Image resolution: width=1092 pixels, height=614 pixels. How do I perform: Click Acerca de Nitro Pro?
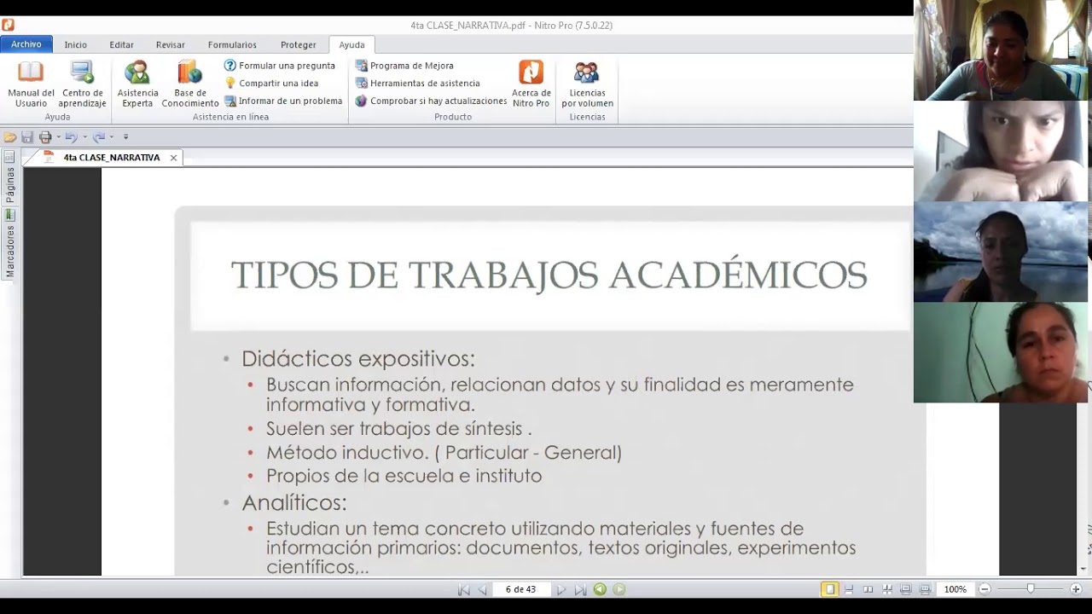531,84
